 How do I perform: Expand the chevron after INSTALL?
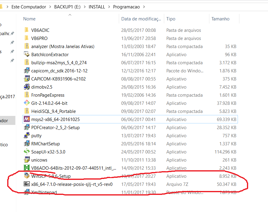pos(109,7)
